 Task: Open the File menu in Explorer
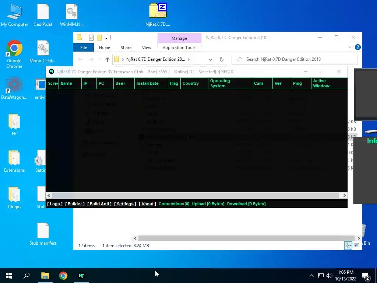click(x=84, y=48)
